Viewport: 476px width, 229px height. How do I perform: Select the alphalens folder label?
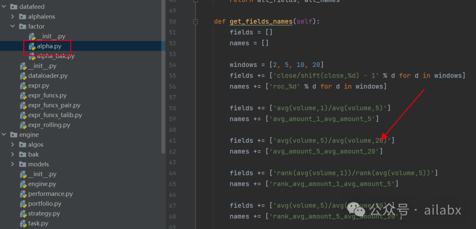coord(41,16)
